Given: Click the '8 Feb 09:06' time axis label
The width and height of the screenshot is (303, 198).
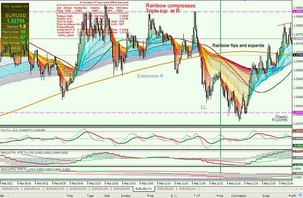Looking at the screenshot, I should point(24,183).
